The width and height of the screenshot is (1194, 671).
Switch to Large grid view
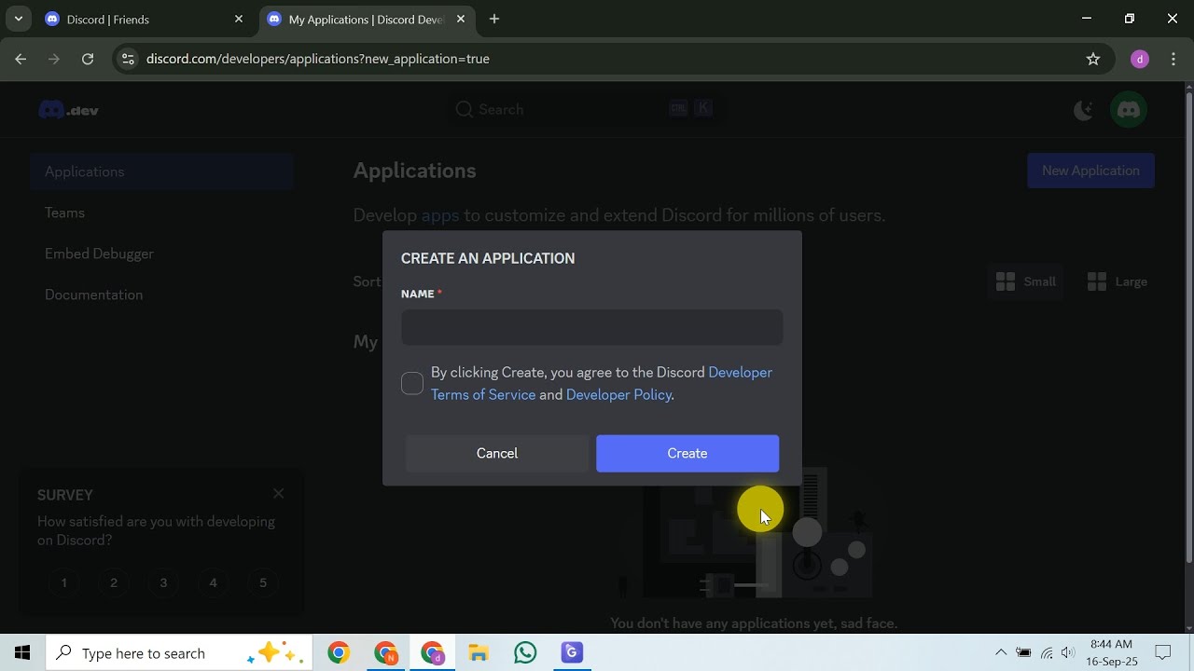click(x=1117, y=281)
